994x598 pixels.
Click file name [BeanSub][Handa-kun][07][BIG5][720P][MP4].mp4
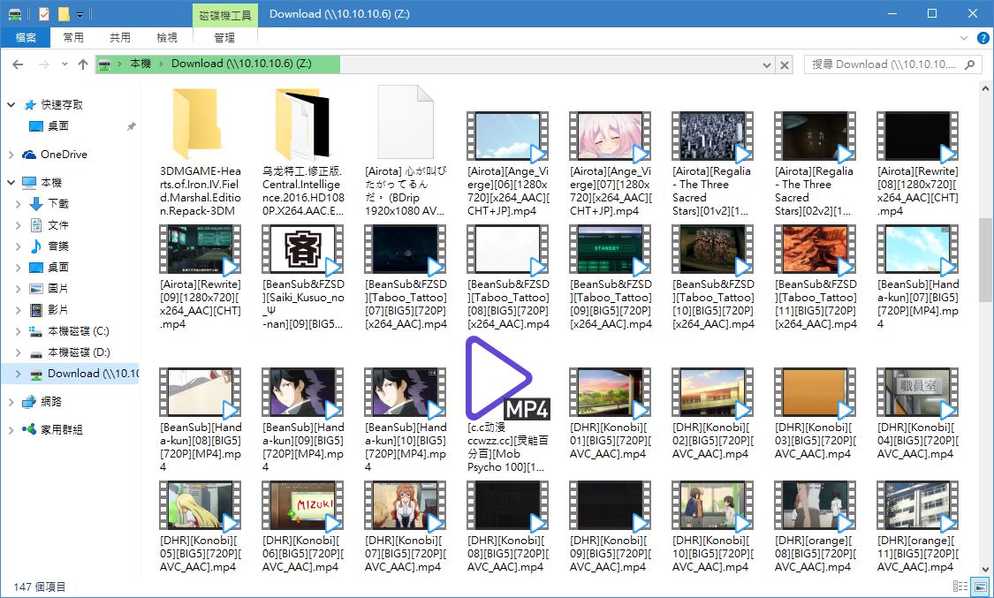pyautogui.click(x=918, y=304)
